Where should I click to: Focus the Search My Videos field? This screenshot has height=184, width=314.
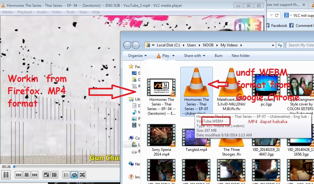(x=300, y=45)
